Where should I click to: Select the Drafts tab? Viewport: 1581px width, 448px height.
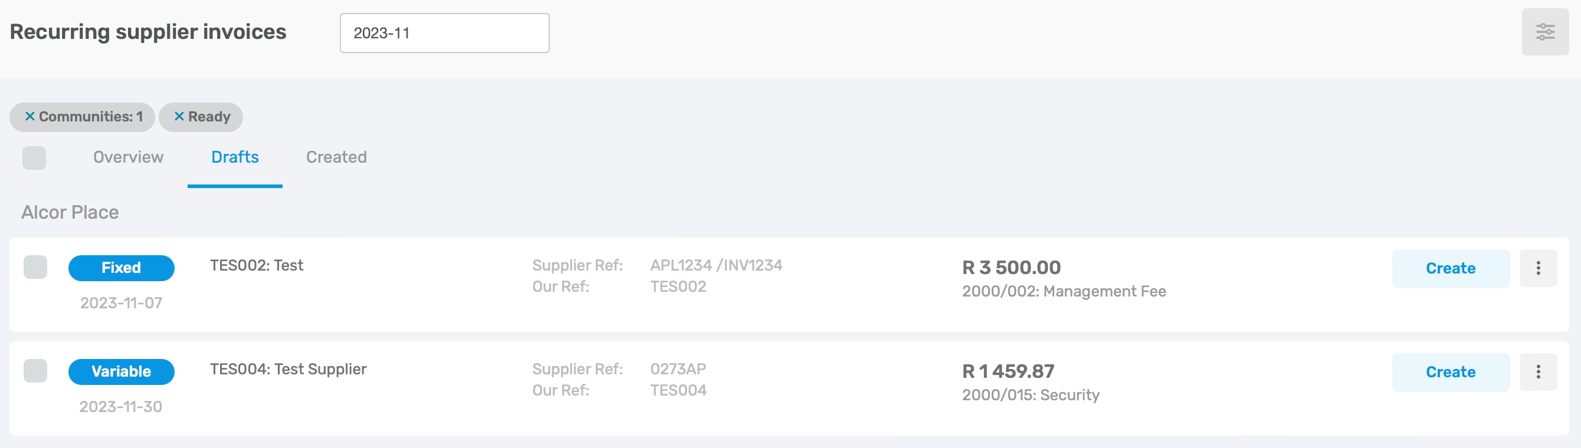tap(235, 157)
